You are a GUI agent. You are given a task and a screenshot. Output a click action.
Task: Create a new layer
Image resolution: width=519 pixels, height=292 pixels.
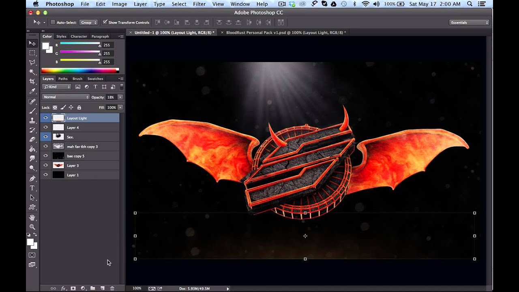103,288
